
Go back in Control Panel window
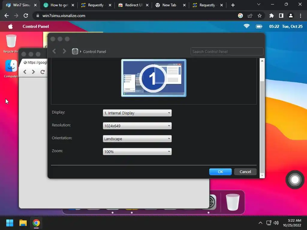(54, 51)
